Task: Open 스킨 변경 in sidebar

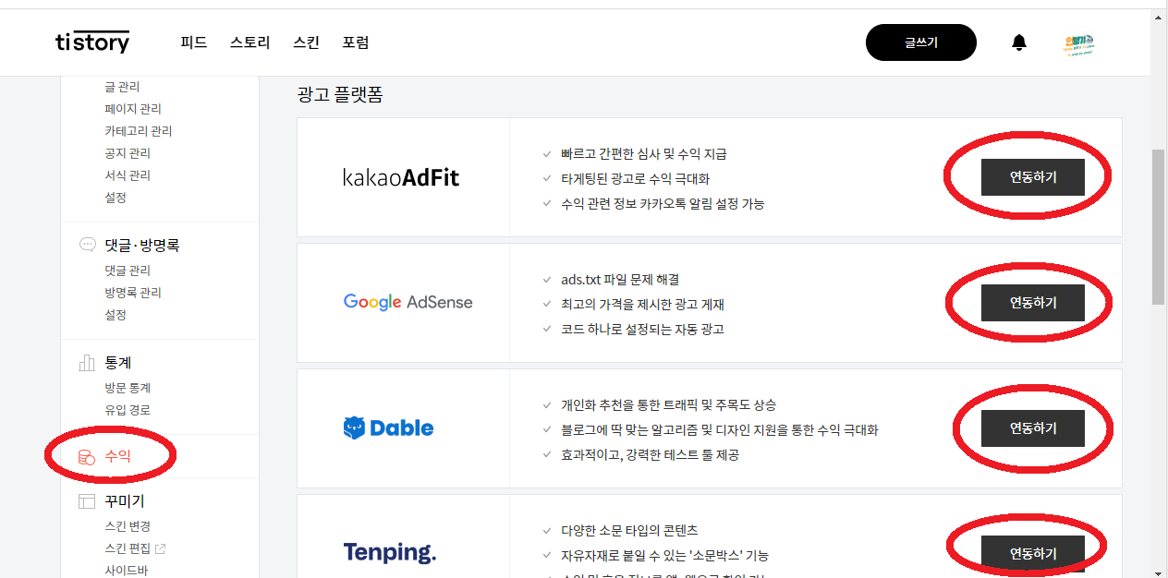Action: click(128, 526)
